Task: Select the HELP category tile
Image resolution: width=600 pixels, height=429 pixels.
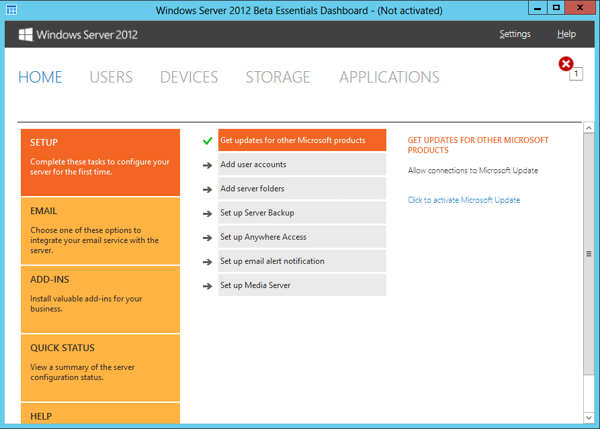Action: pyautogui.click(x=100, y=414)
